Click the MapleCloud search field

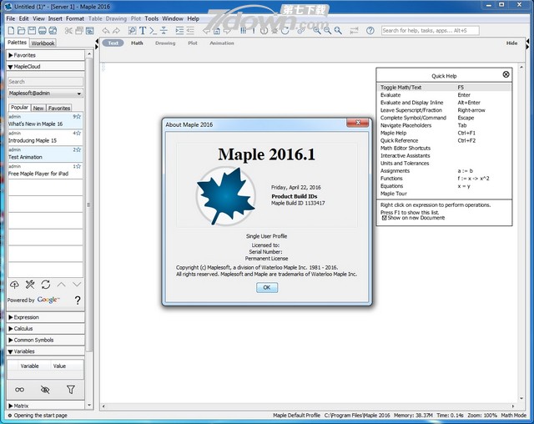pos(45,82)
